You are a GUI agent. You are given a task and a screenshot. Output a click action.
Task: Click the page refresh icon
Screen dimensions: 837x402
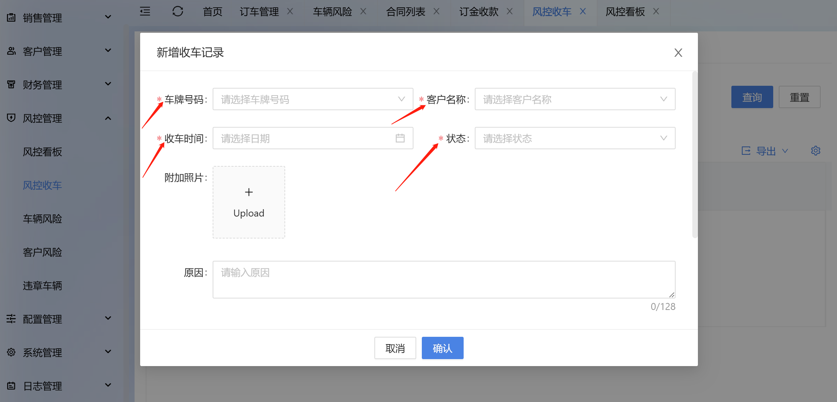(177, 12)
